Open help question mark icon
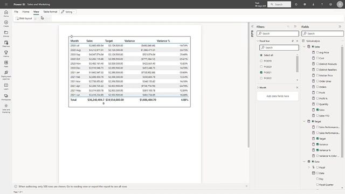 point(322,4)
